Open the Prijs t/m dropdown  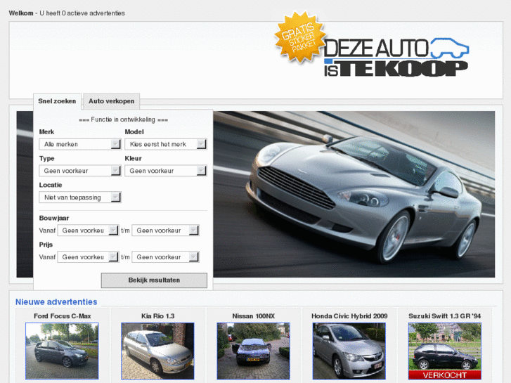point(165,257)
